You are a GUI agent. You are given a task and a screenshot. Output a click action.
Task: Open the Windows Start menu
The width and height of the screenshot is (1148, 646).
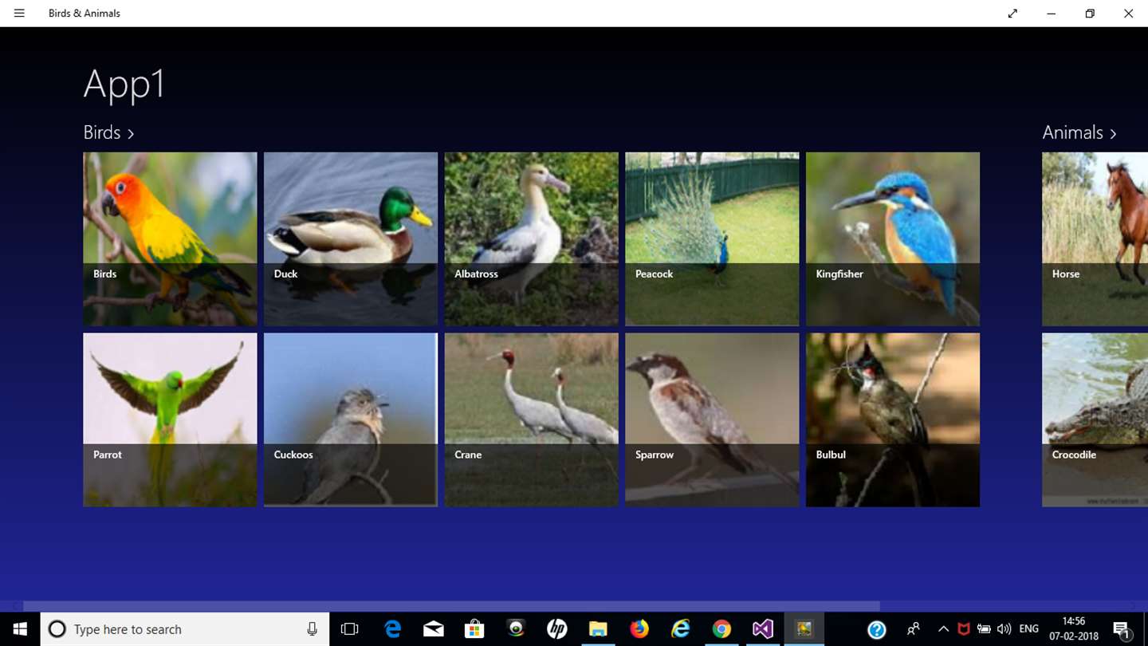click(20, 629)
